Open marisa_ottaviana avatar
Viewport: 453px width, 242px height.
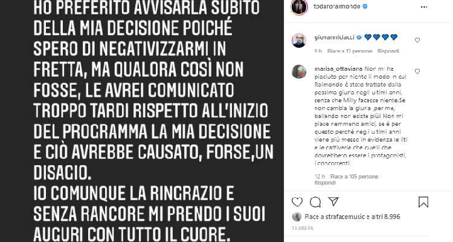pos(299,71)
